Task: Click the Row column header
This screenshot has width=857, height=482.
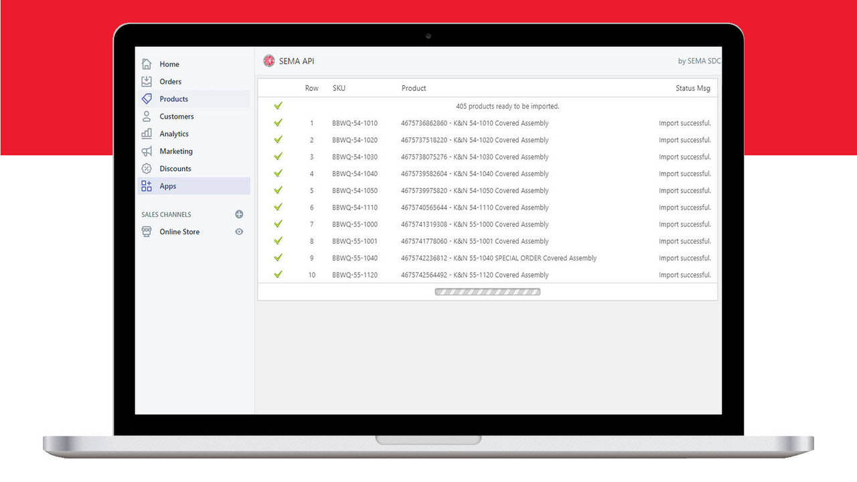Action: (312, 88)
